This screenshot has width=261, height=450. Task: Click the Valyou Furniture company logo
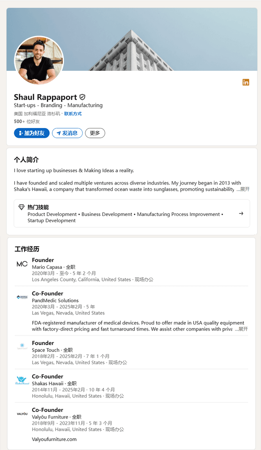coord(22,414)
